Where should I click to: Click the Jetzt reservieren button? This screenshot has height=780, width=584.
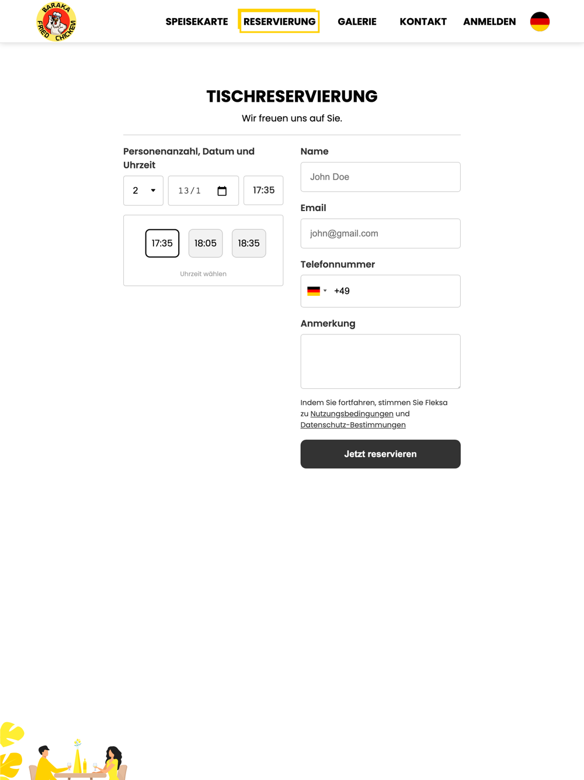(380, 454)
